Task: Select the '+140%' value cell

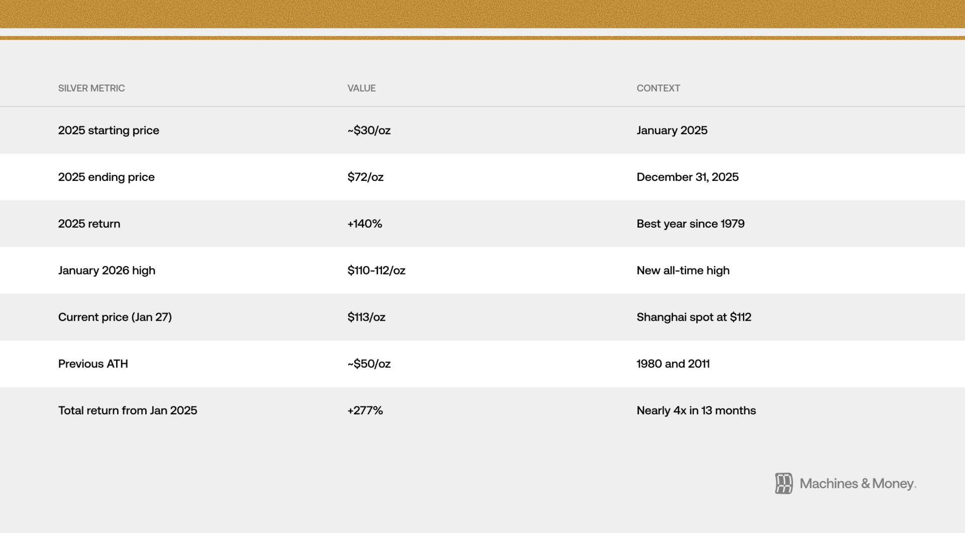Action: [365, 224]
